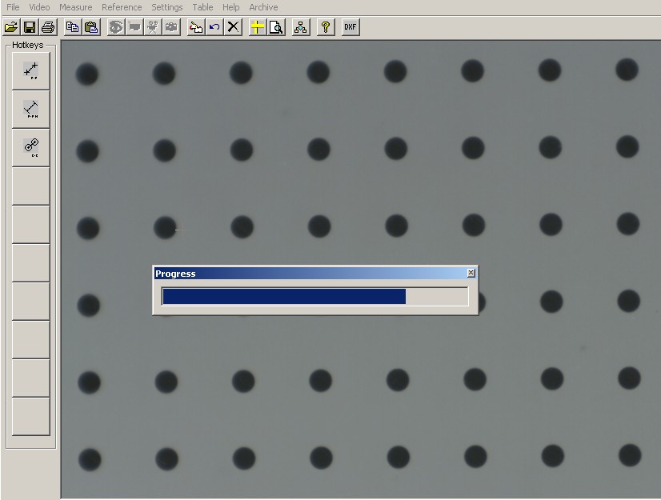Paste using the clipboard icon
Image resolution: width=661 pixels, height=500 pixels.
91,26
